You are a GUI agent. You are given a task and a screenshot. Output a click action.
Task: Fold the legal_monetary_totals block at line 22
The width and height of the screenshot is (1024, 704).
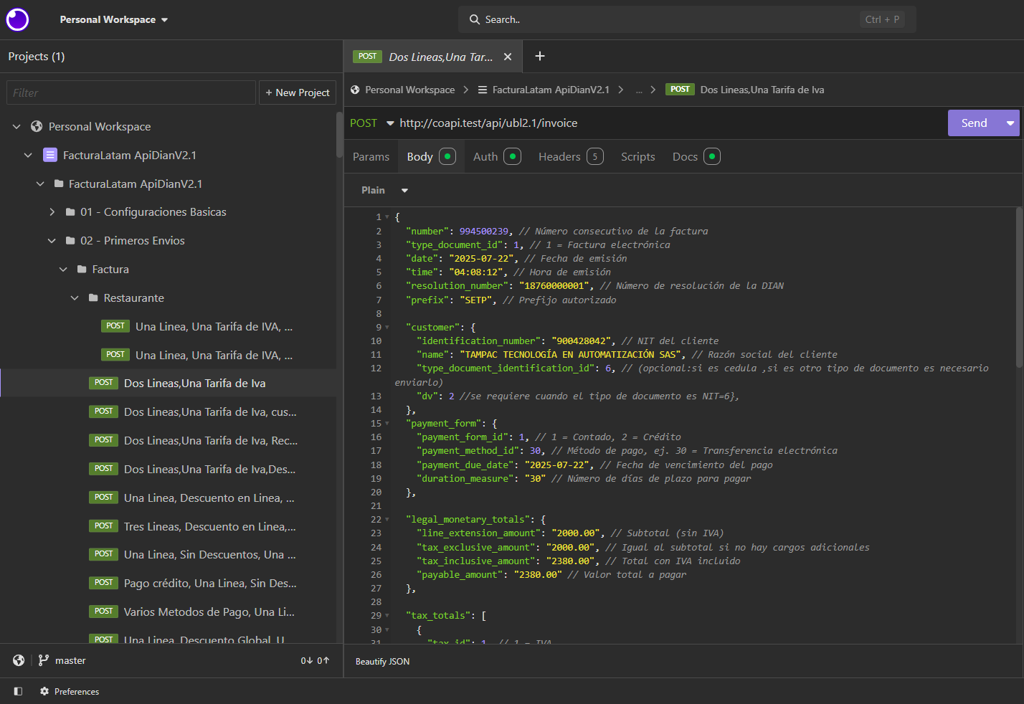(387, 520)
